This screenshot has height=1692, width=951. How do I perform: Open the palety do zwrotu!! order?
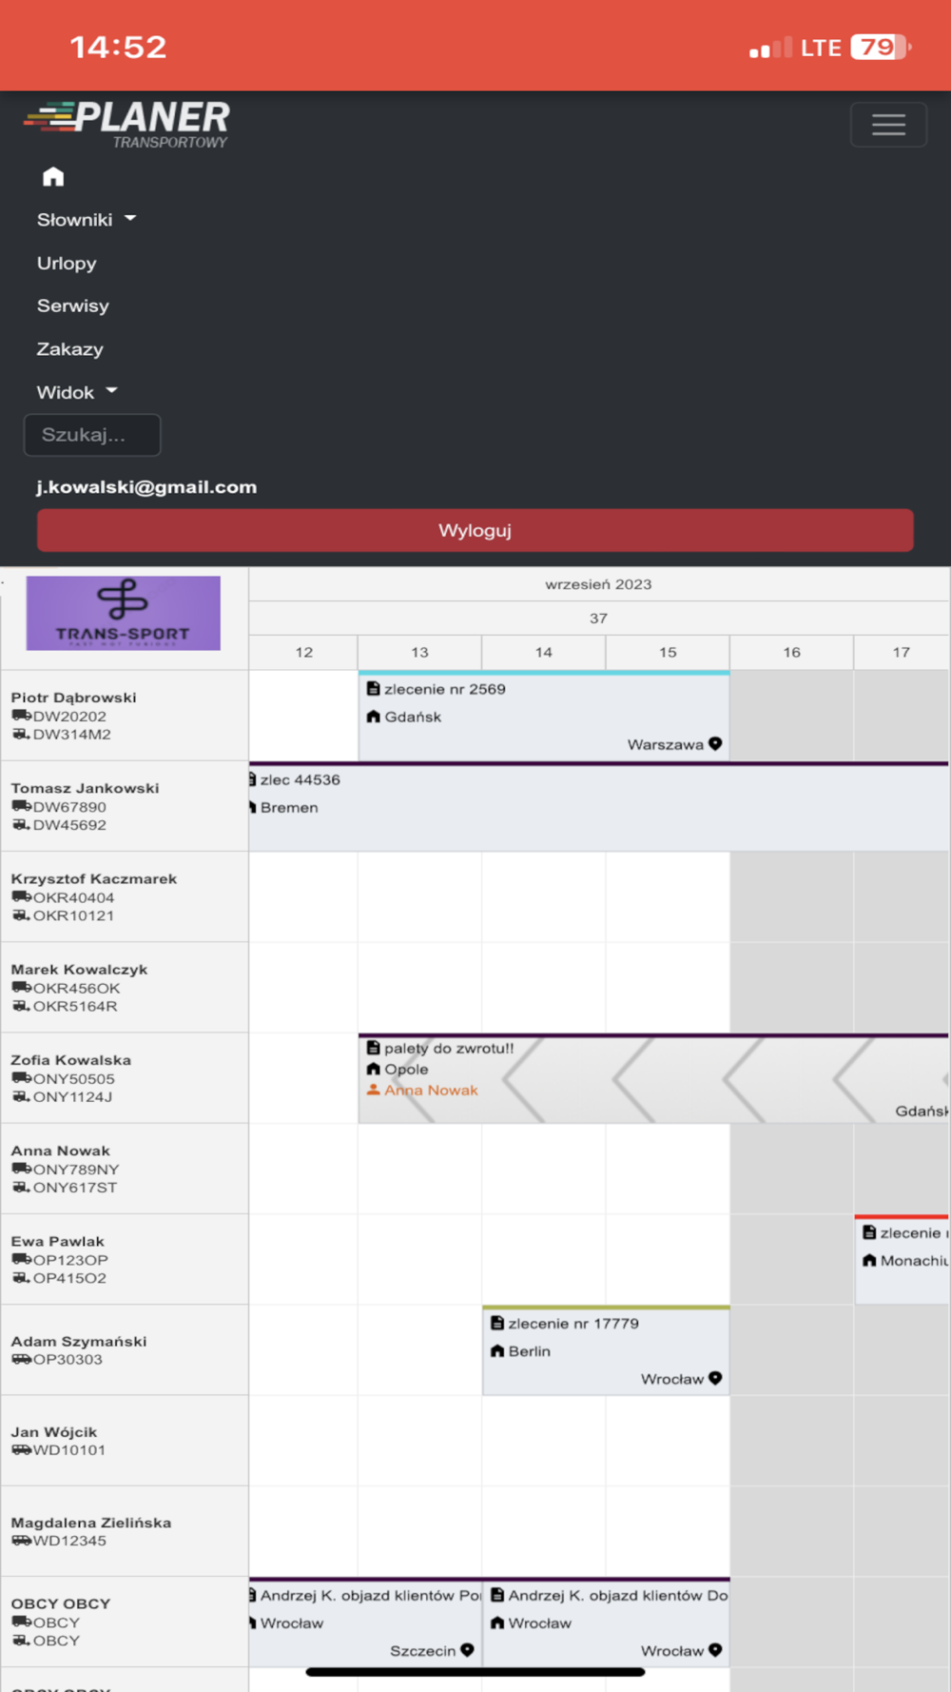tap(653, 1078)
